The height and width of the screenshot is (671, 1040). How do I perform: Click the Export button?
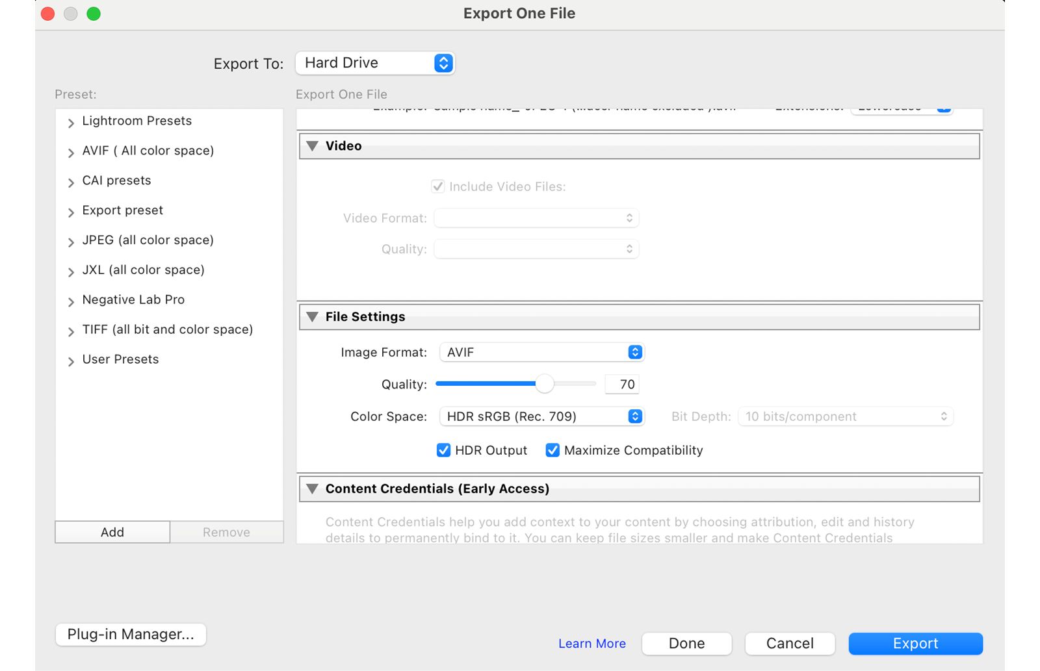click(x=915, y=643)
